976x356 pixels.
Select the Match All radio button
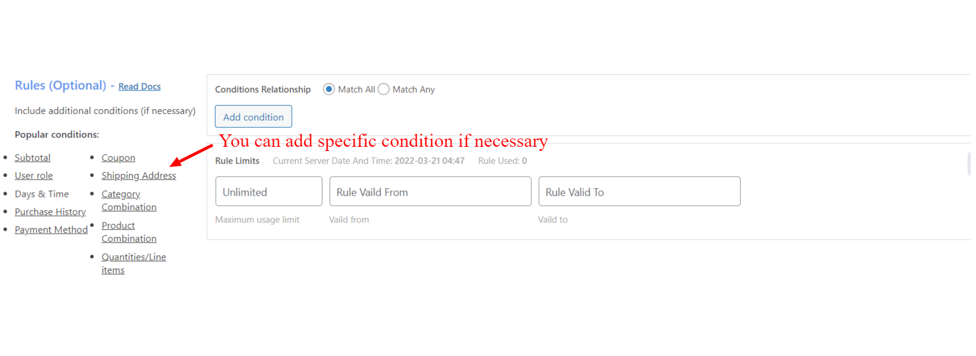click(x=329, y=89)
